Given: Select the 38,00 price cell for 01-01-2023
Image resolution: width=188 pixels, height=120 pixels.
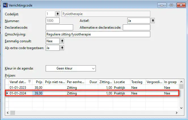Looking at the screenshot, I should click(x=38, y=88).
